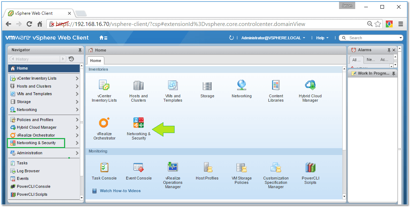Viewport: 411px width, 208px height.
Task: Pin the Work In Progress panel
Action: 393,74
